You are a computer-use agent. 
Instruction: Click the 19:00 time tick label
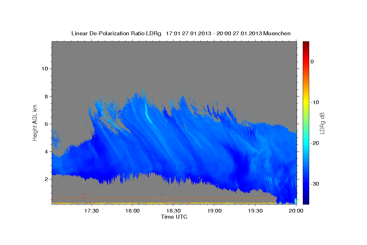(x=214, y=211)
